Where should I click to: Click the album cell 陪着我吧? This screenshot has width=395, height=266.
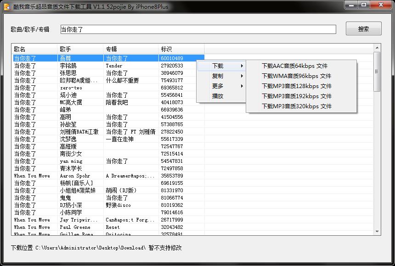coord(117,102)
